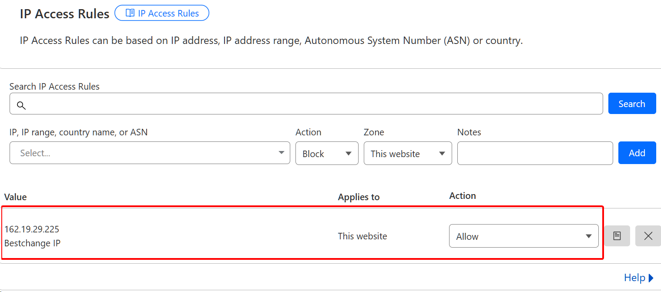Viewport: 661px width, 292px height.
Task: Select the 162.19.29.225 IP address text
Action: coord(32,229)
